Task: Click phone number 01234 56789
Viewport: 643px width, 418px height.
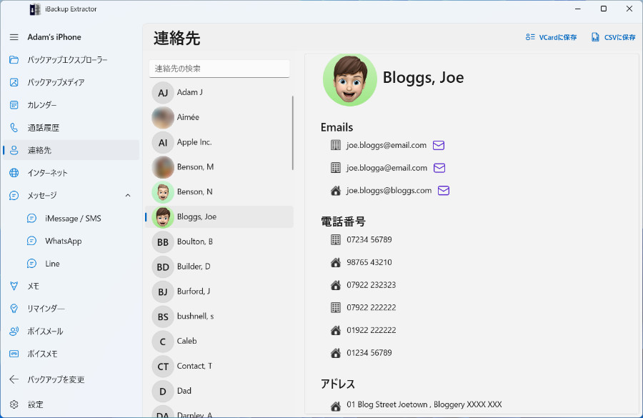Action: [369, 353]
